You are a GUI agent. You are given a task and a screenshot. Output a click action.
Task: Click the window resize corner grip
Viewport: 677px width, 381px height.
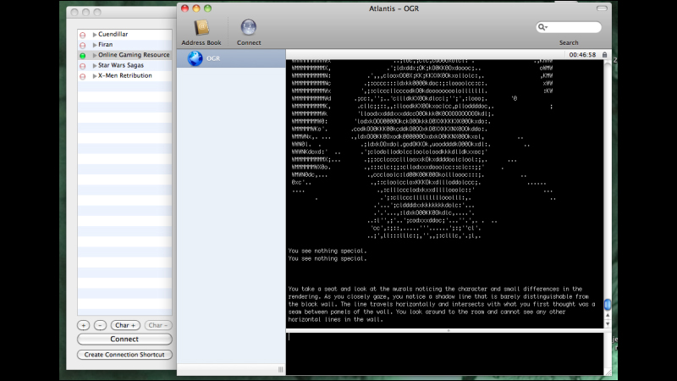(608, 372)
